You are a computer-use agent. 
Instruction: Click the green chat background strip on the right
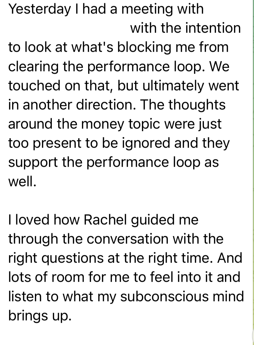[x=253, y=169]
